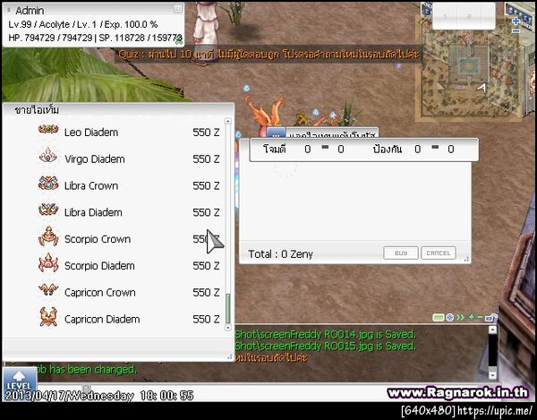Select the 'Libra Crown' name text
This screenshot has height=420, width=537.
point(91,185)
